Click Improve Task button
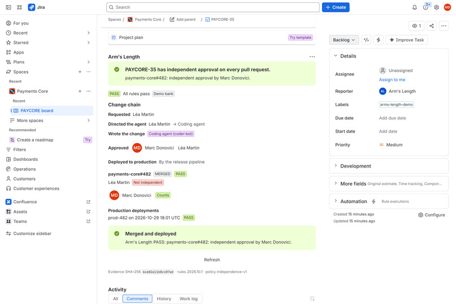Image resolution: width=456 pixels, height=304 pixels. [407, 40]
